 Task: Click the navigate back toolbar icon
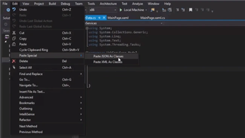pyautogui.click(x=8, y=10)
